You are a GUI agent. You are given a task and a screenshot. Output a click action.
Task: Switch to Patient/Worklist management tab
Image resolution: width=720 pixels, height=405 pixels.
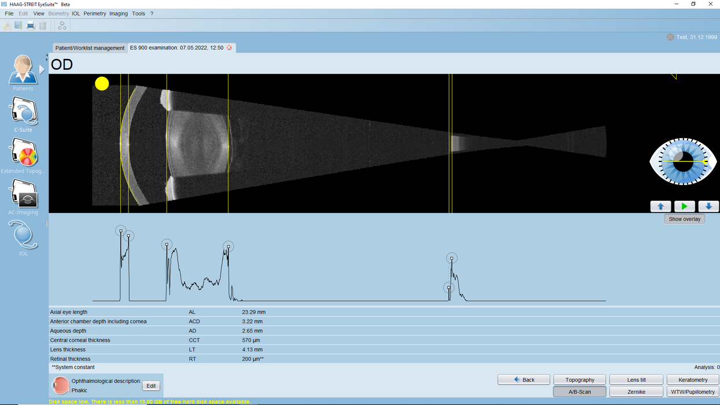(x=90, y=48)
